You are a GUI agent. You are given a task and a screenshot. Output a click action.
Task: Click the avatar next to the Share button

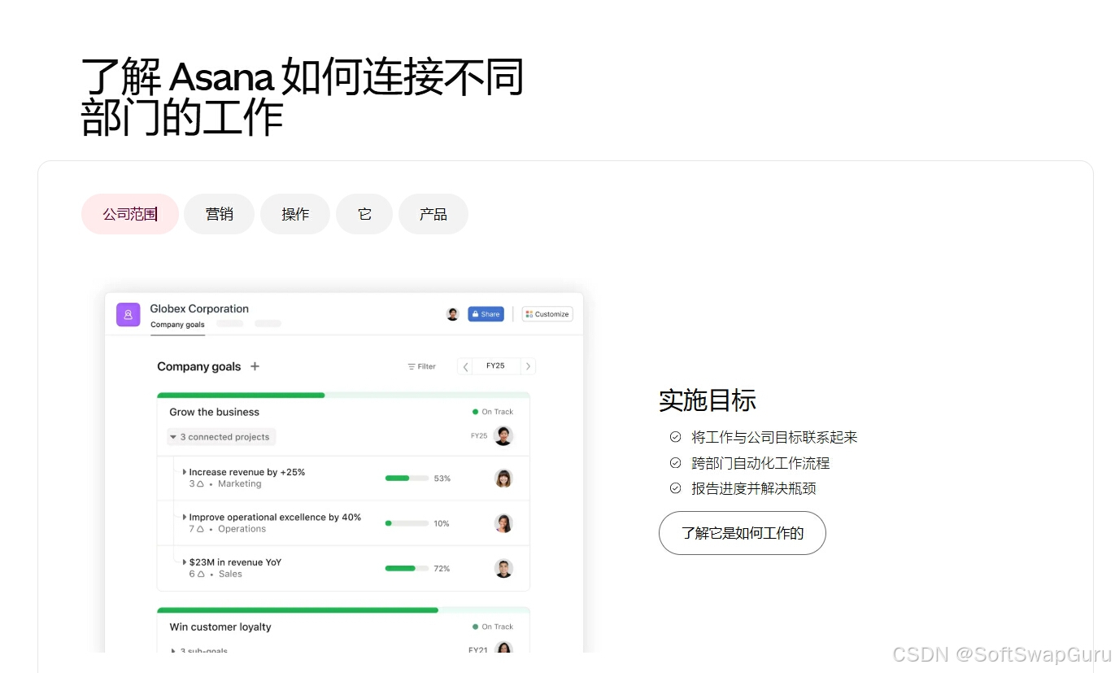(453, 314)
